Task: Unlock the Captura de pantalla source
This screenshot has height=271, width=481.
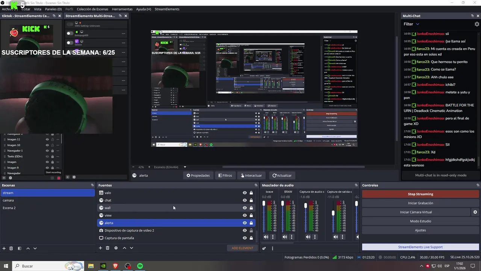Action: point(251,238)
